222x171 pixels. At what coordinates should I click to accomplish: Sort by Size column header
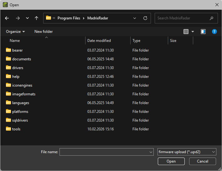click(x=173, y=41)
